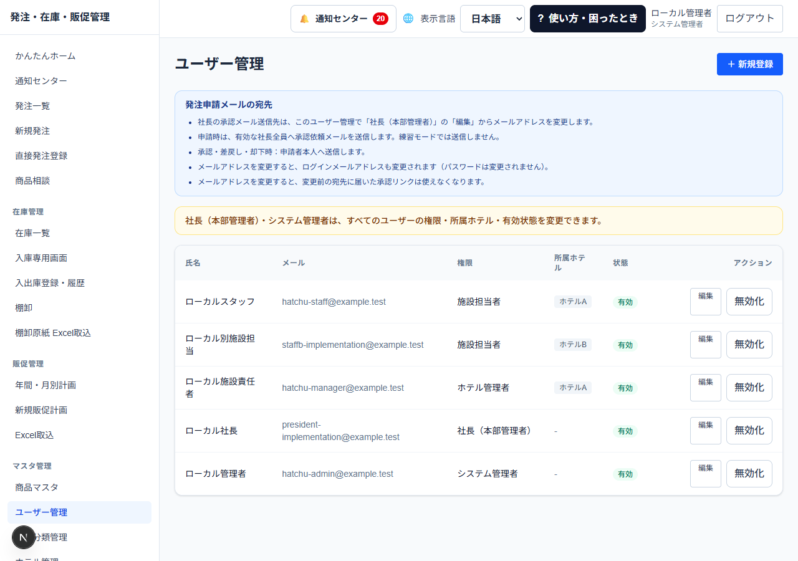798x561 pixels.
Task: Open 新規販促計画 in sidebar
Action: click(x=79, y=410)
